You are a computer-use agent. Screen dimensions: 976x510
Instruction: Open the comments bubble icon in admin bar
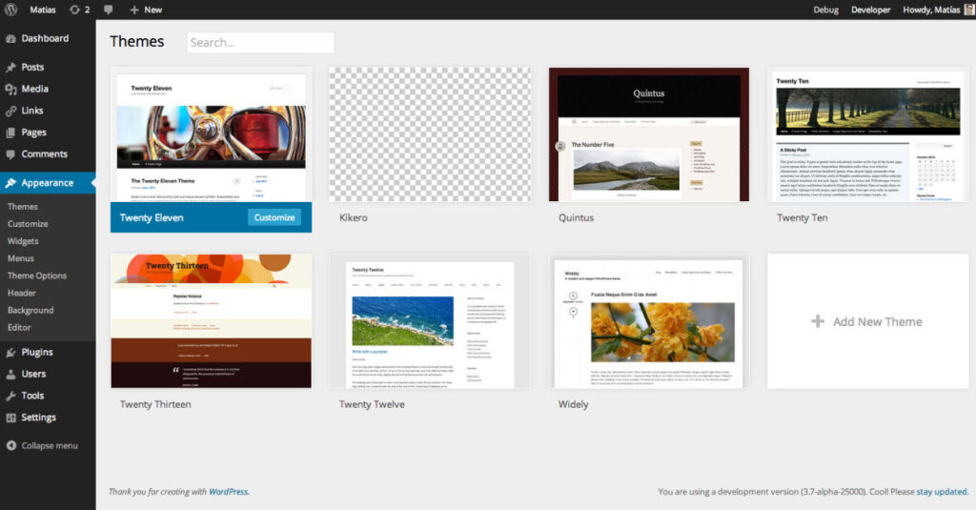point(108,10)
